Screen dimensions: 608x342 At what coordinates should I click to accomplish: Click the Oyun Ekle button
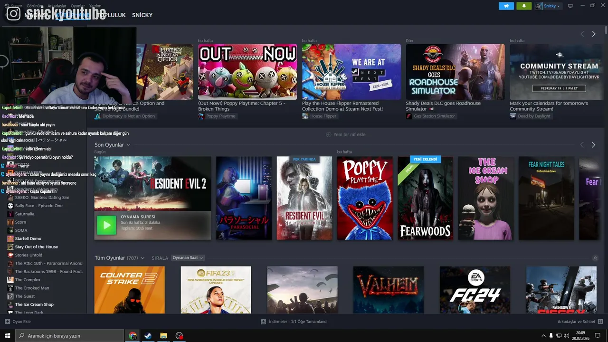18,322
